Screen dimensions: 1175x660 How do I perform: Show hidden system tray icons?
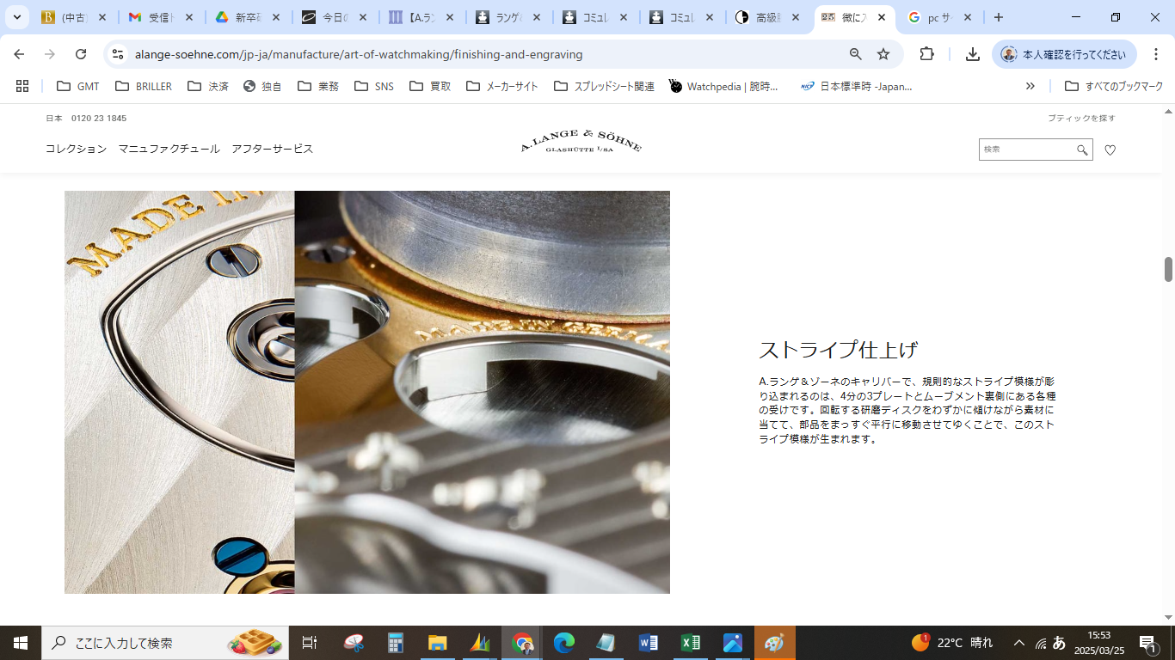[x=1019, y=643]
